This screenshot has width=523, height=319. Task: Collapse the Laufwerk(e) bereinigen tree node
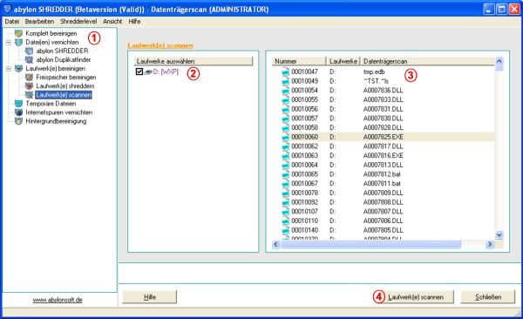pyautogui.click(x=9, y=69)
